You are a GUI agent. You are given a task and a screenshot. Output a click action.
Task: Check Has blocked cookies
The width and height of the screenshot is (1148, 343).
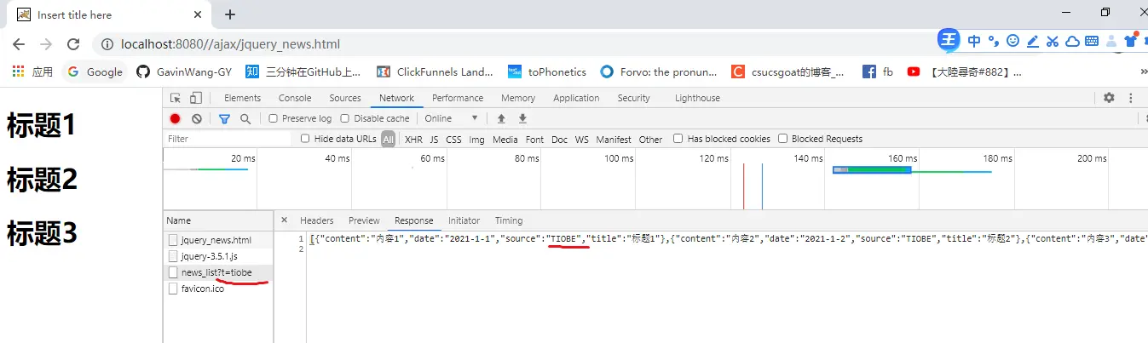[x=678, y=139]
